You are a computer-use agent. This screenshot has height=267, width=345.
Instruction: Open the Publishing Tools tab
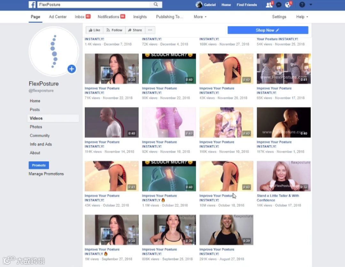click(x=169, y=17)
